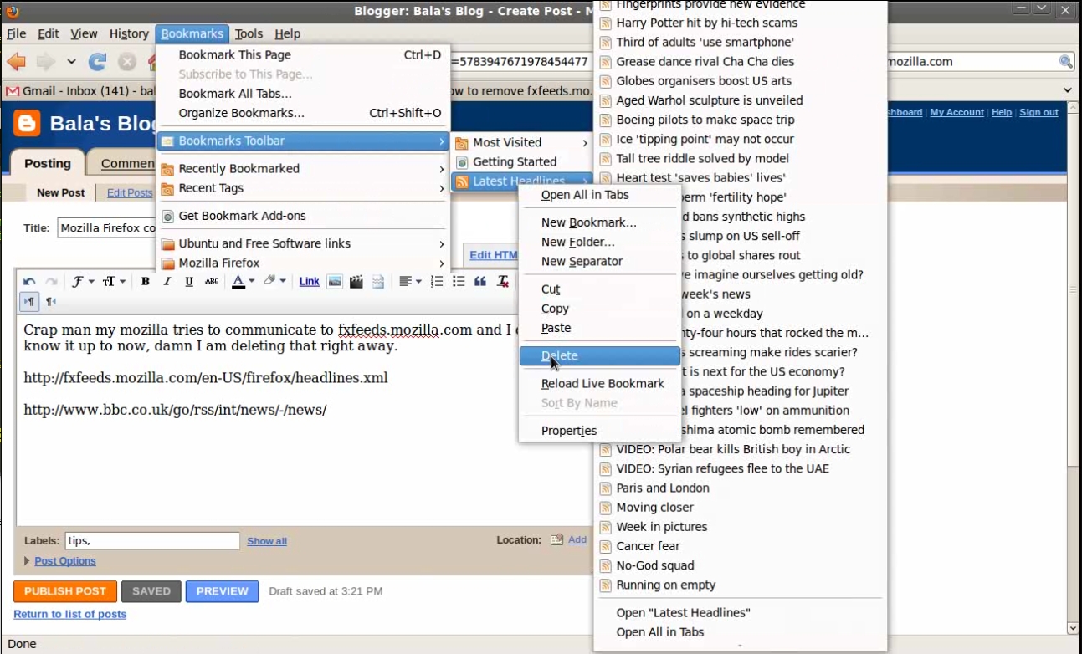Open the back/forward history dropdown arrow
Screen dimensions: 1082x654
click(71, 62)
